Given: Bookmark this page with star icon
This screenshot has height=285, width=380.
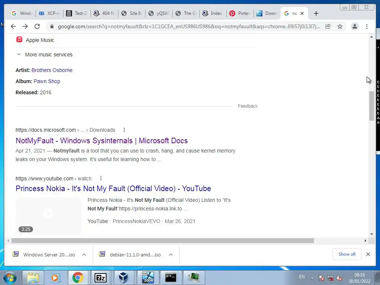Looking at the screenshot, I should tap(340, 26).
